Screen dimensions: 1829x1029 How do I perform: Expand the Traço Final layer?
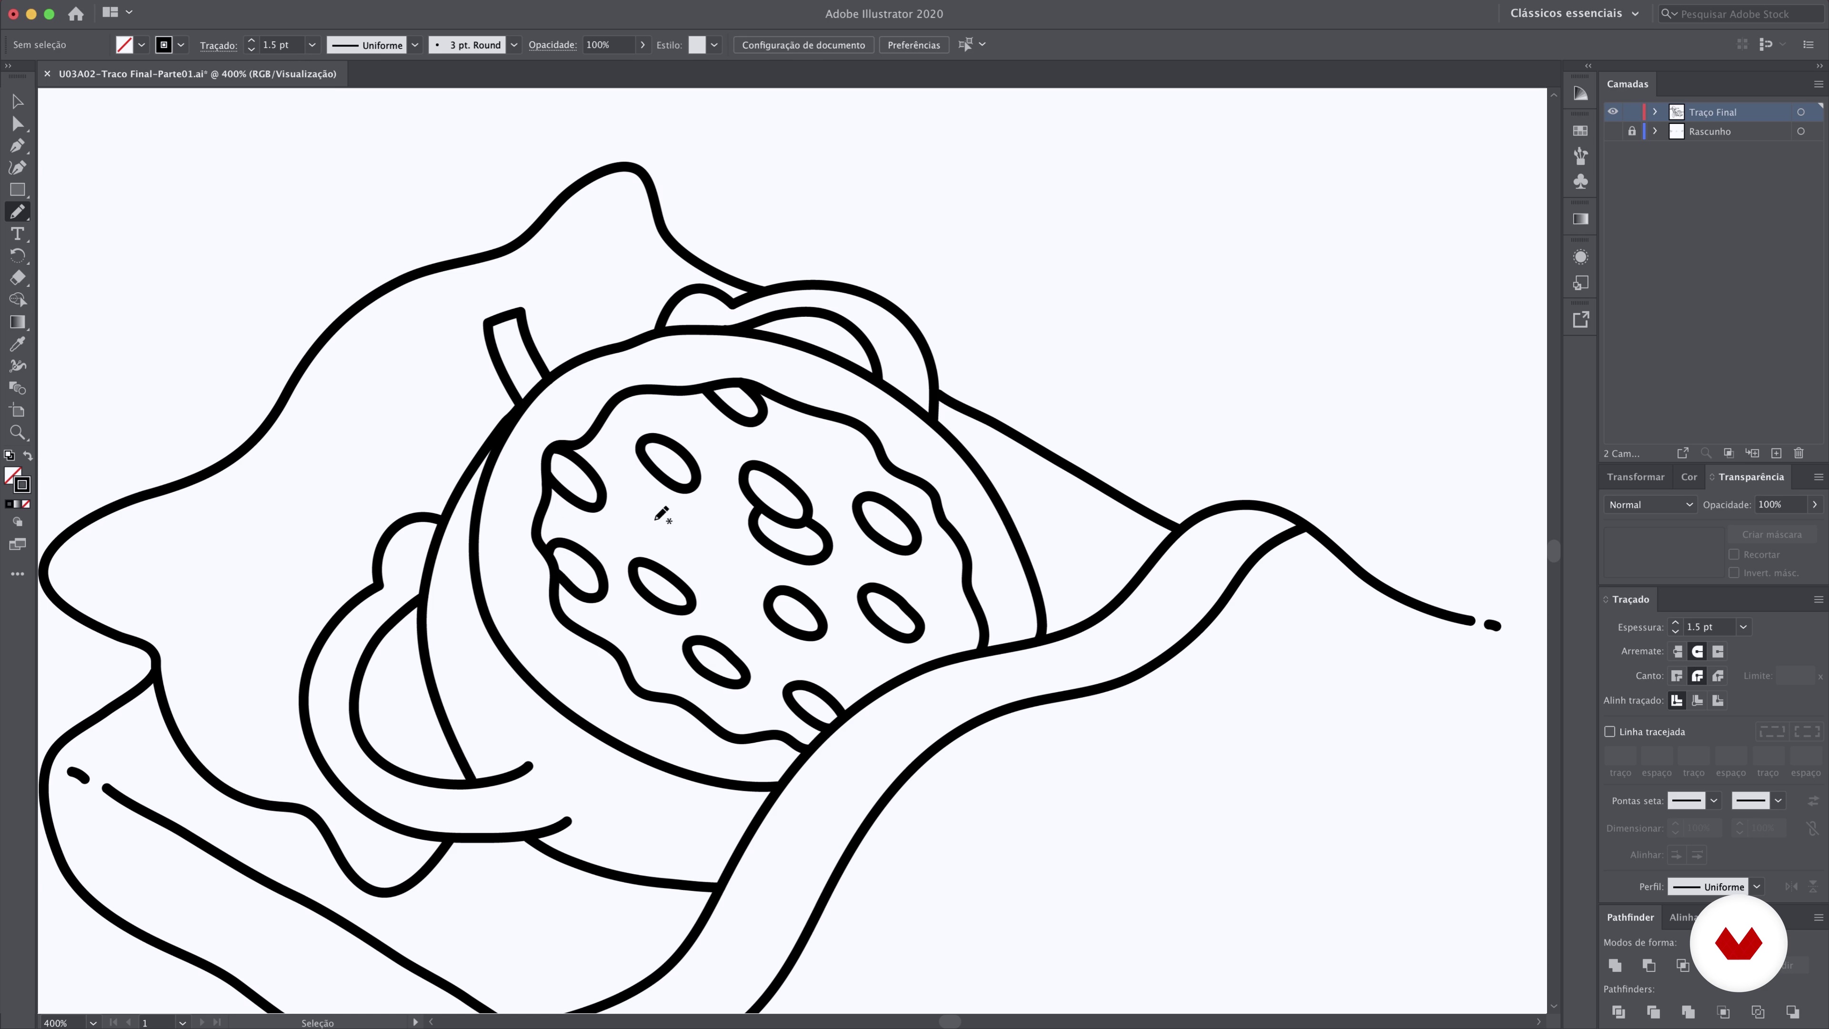tap(1655, 111)
